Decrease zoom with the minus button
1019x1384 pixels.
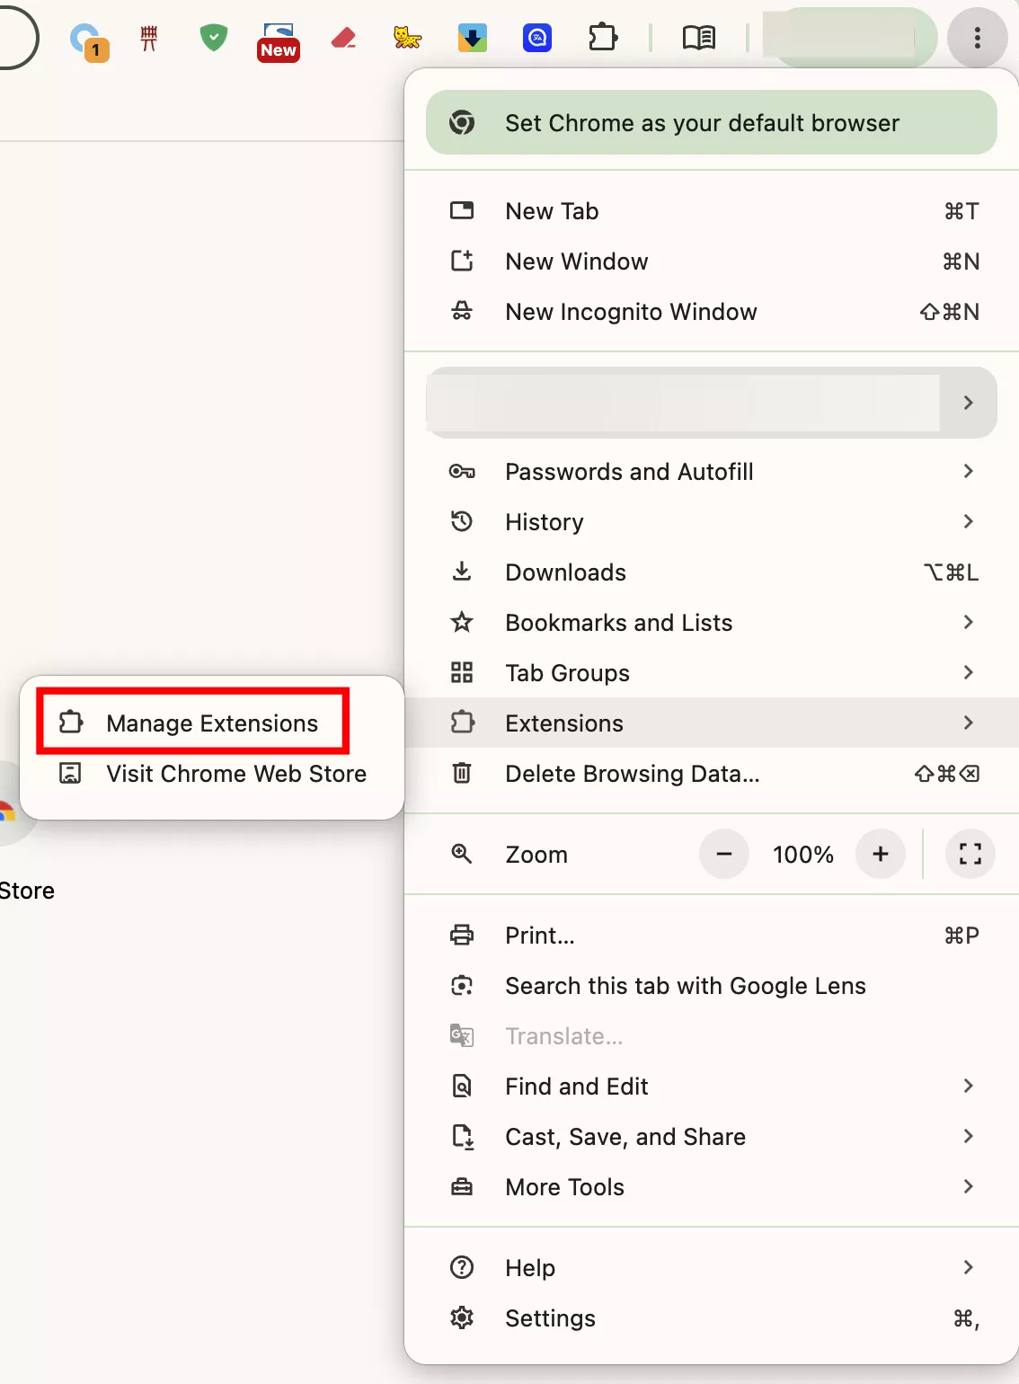(723, 854)
